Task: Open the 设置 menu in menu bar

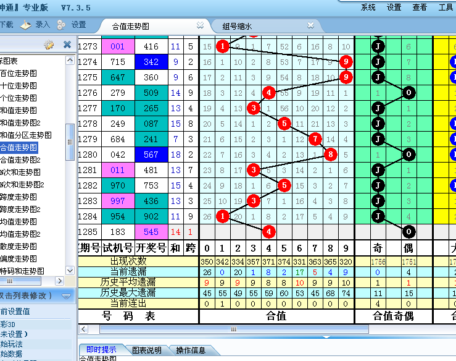Action: click(394, 7)
